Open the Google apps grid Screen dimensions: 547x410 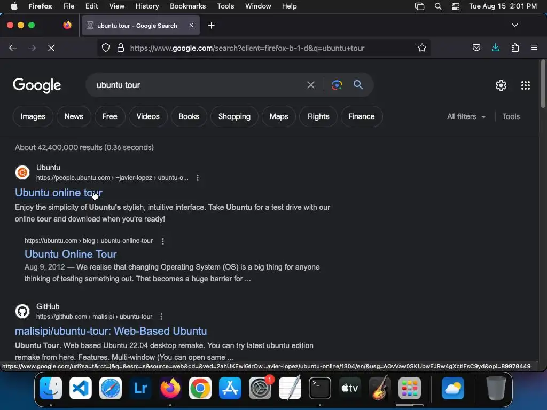tap(526, 85)
